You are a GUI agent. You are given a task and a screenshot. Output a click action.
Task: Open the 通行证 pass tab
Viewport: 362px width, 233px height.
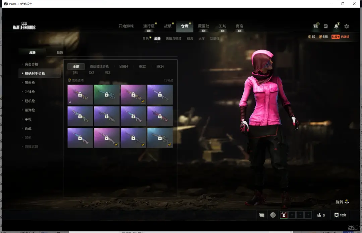[x=149, y=26]
